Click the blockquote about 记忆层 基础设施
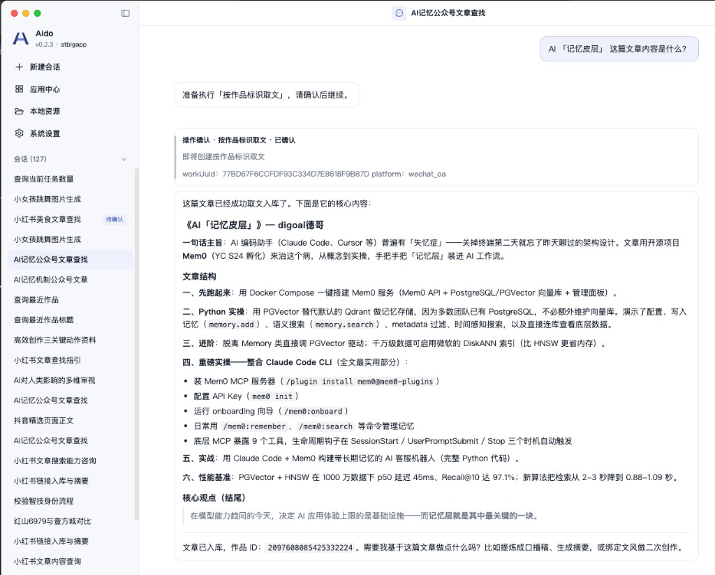This screenshot has height=575, width=715. click(364, 516)
